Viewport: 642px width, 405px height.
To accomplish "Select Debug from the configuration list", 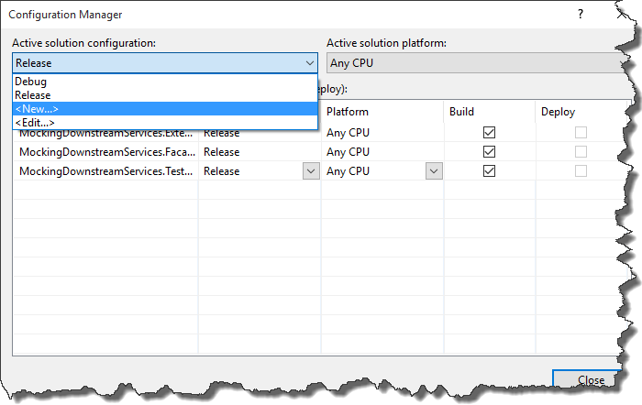I will 165,82.
